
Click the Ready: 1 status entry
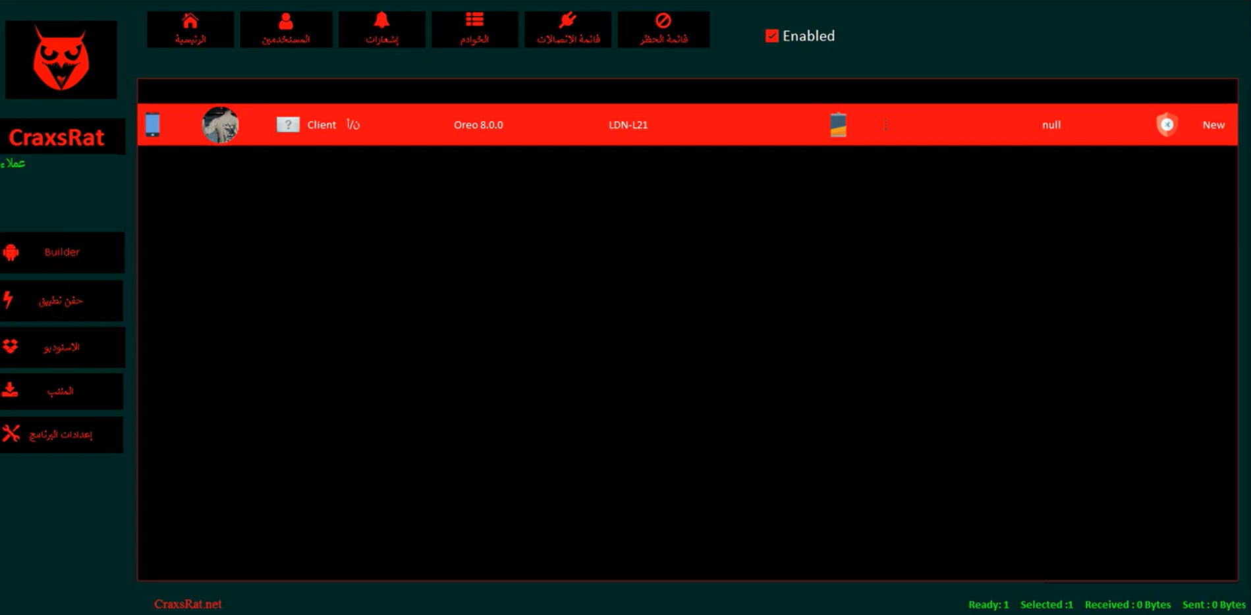click(x=988, y=604)
